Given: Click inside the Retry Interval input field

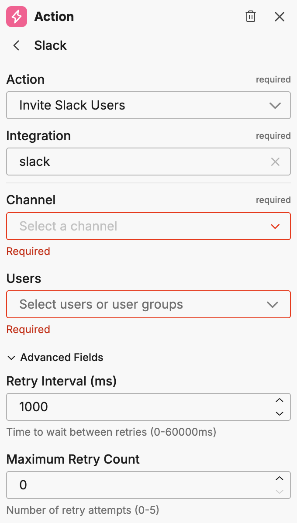Looking at the screenshot, I should tap(131, 406).
